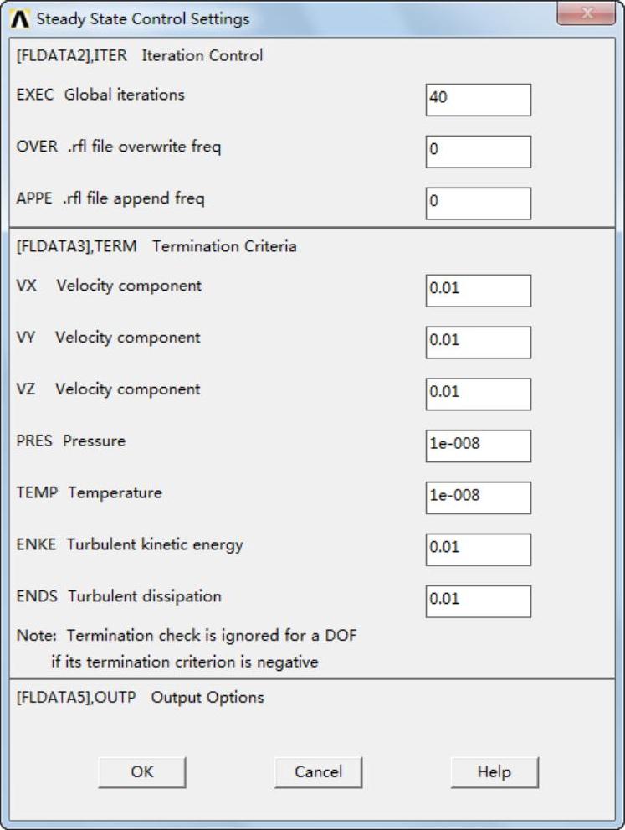Click the EXEC Global iterations field
Image resolution: width=625 pixels, height=830 pixels.
pos(478,100)
